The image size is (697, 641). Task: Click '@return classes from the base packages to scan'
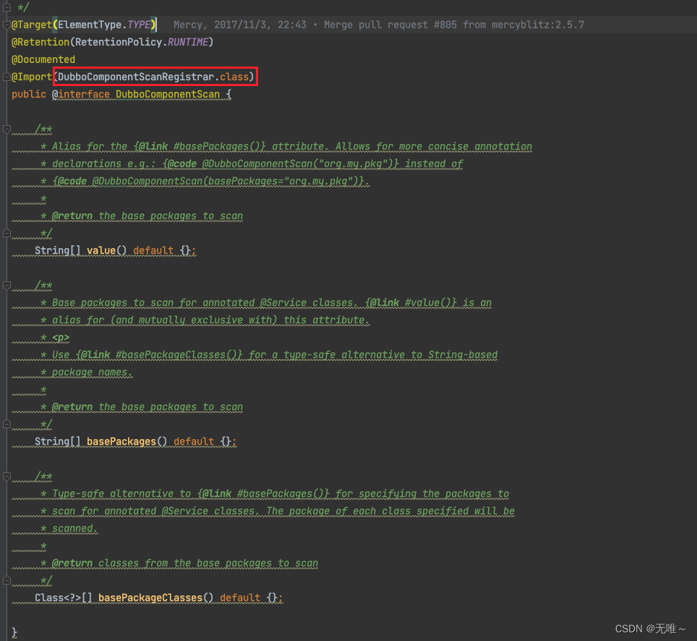pos(185,563)
